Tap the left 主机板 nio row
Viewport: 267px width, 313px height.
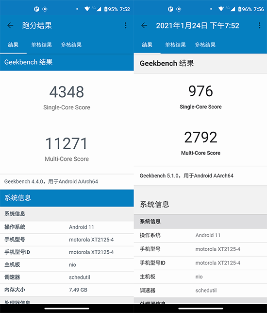click(x=67, y=265)
